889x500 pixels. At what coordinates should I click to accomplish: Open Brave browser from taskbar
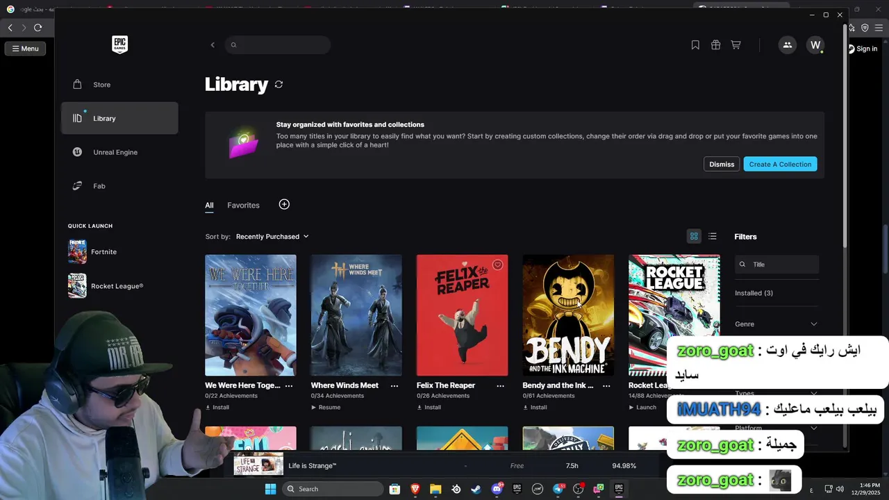click(415, 489)
